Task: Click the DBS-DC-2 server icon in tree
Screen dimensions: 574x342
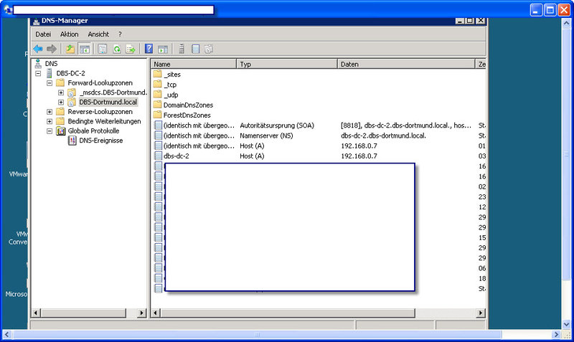Action: point(49,73)
